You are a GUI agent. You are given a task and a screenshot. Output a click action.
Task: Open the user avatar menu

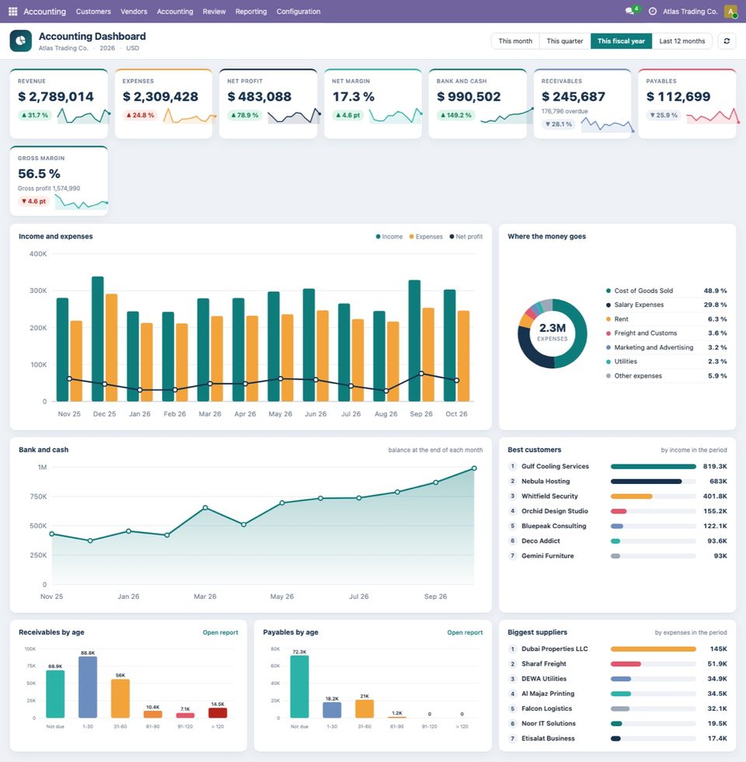[x=731, y=11]
